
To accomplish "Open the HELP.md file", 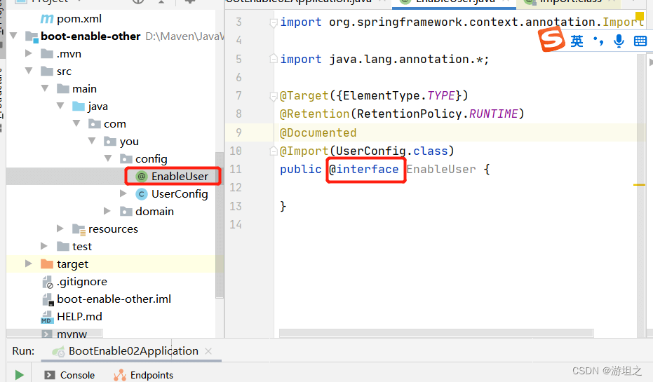I will click(79, 317).
